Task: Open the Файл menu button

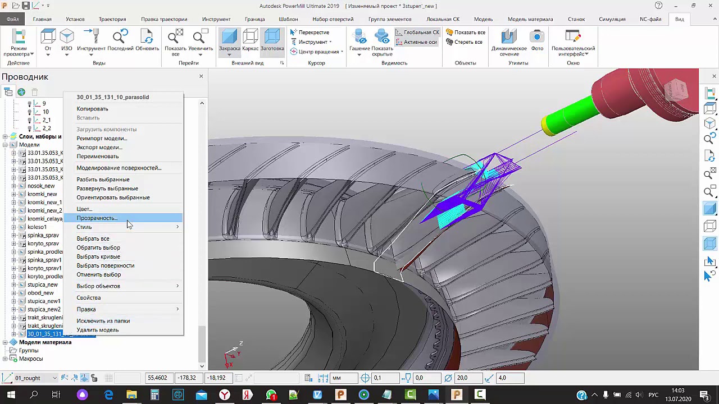Action: click(x=12, y=19)
